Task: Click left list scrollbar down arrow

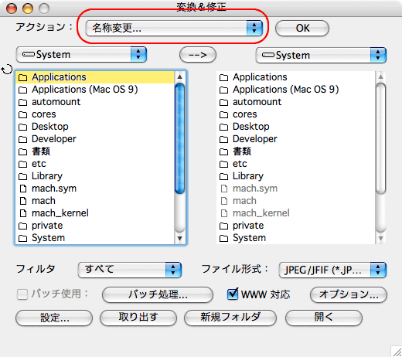Action: point(180,239)
